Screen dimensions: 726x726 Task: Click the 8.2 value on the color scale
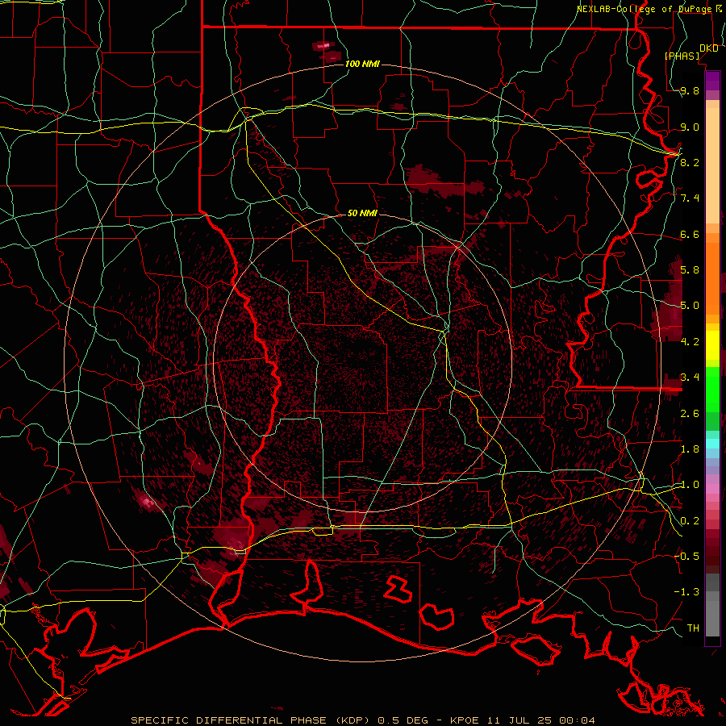690,162
